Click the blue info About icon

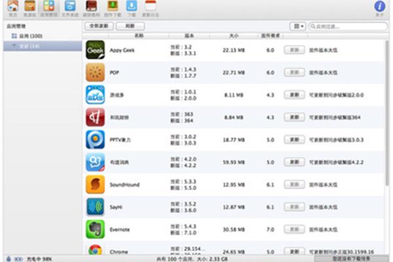coord(379,6)
